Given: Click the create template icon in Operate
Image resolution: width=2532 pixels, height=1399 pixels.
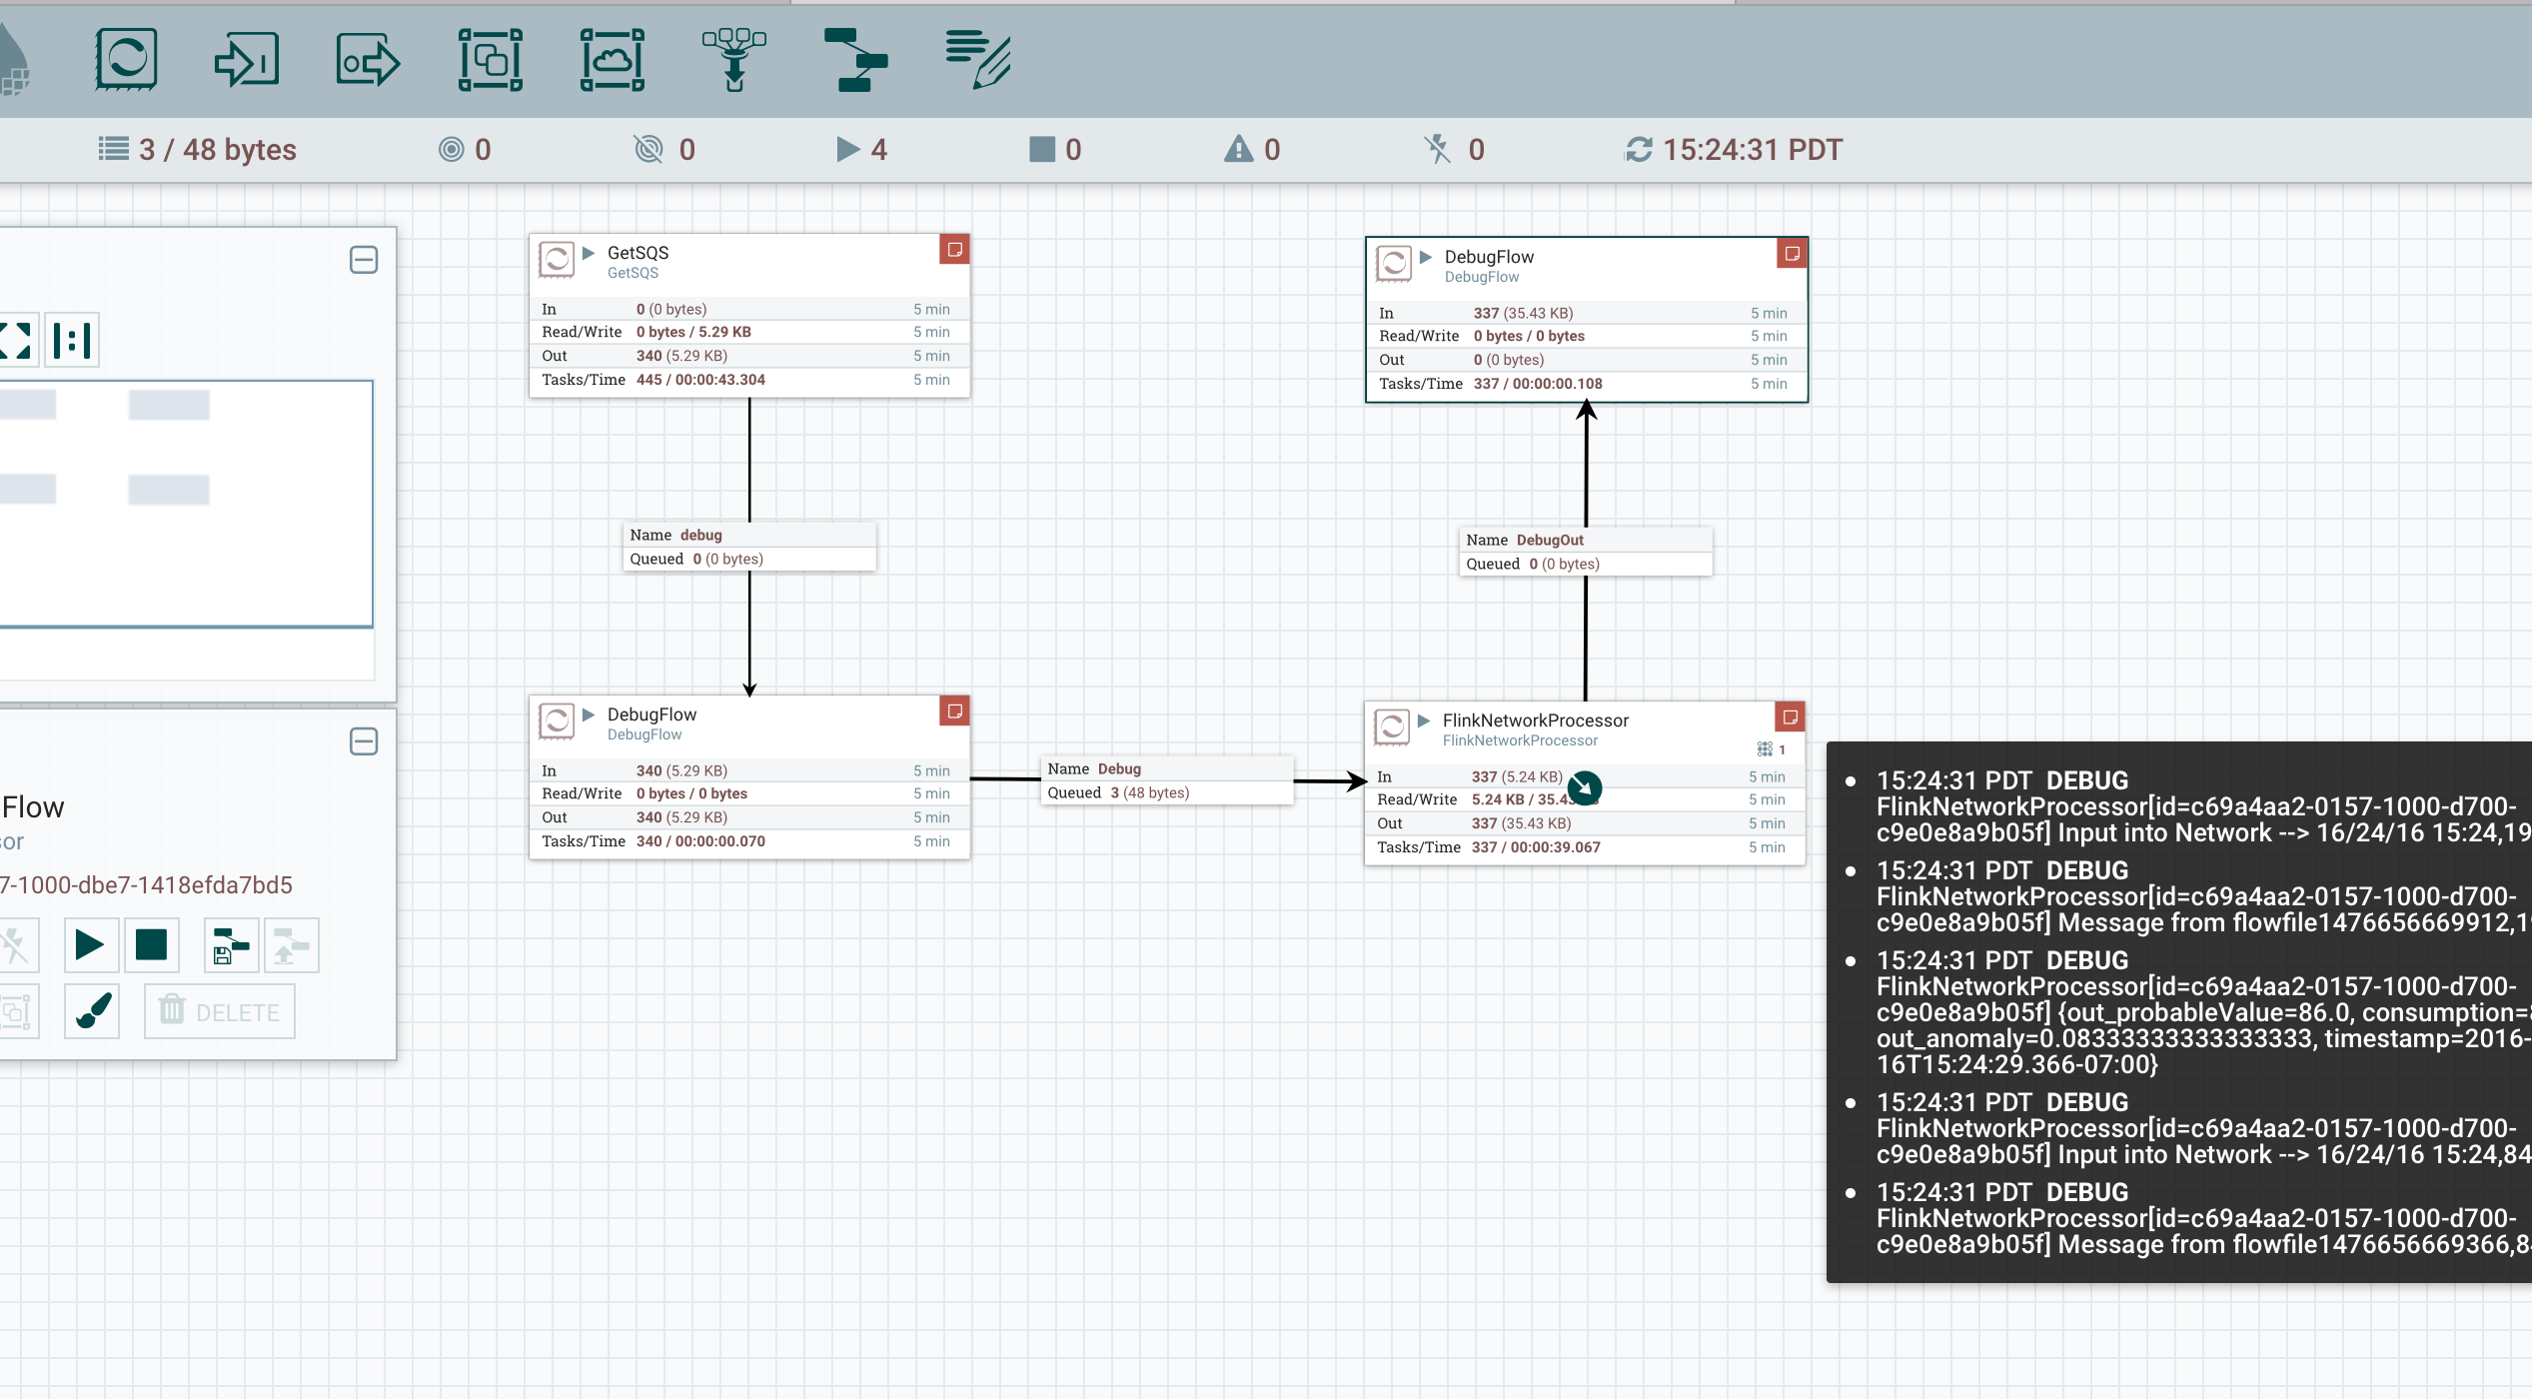Looking at the screenshot, I should coord(231,944).
